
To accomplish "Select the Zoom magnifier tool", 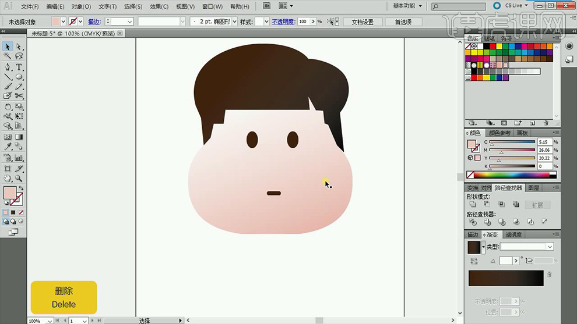I will coord(19,178).
